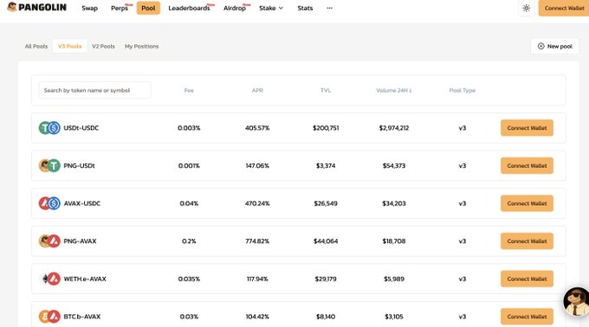589x327 pixels.
Task: Click the 470.24% APR value
Action: tap(257, 203)
